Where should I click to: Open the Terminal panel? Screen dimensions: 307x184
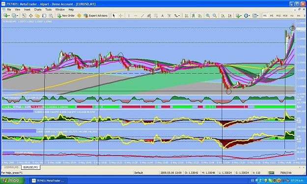(x=44, y=16)
